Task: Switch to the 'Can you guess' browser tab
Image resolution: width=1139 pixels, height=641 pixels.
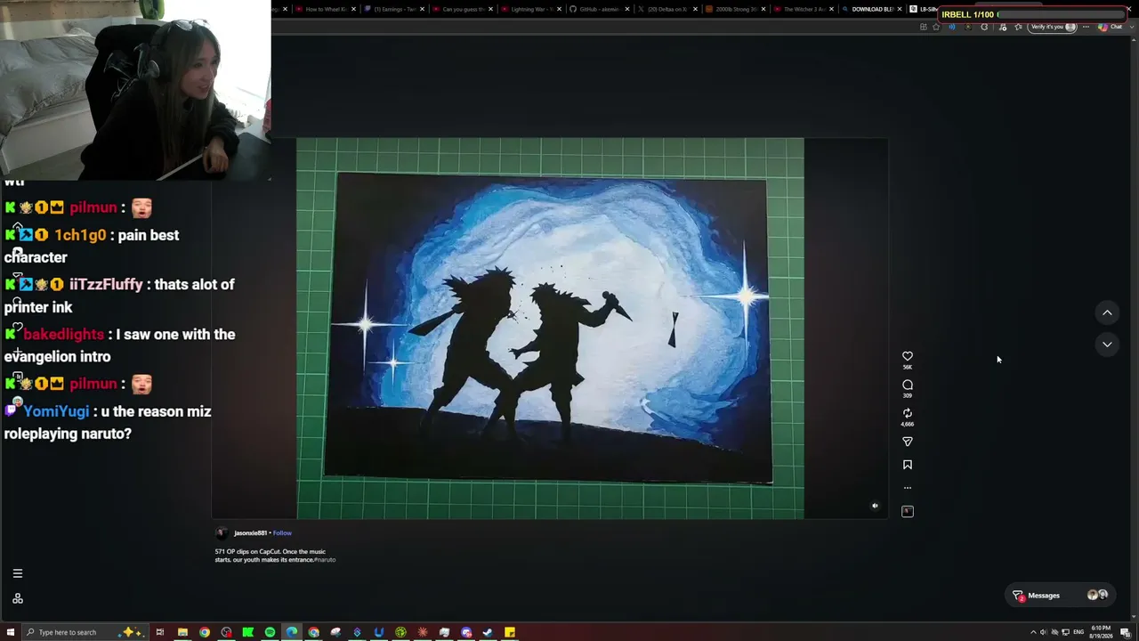Action: tap(463, 9)
